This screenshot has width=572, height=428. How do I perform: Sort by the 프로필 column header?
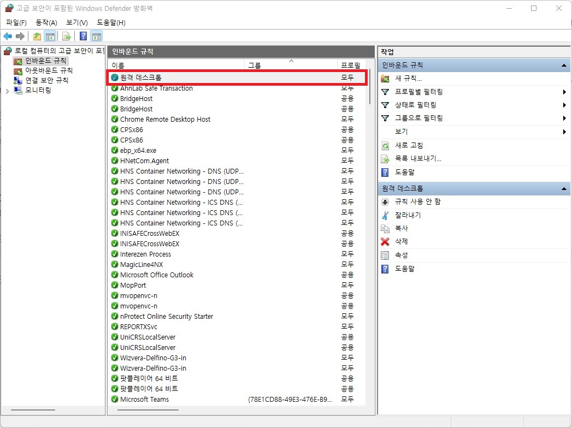[x=351, y=66]
